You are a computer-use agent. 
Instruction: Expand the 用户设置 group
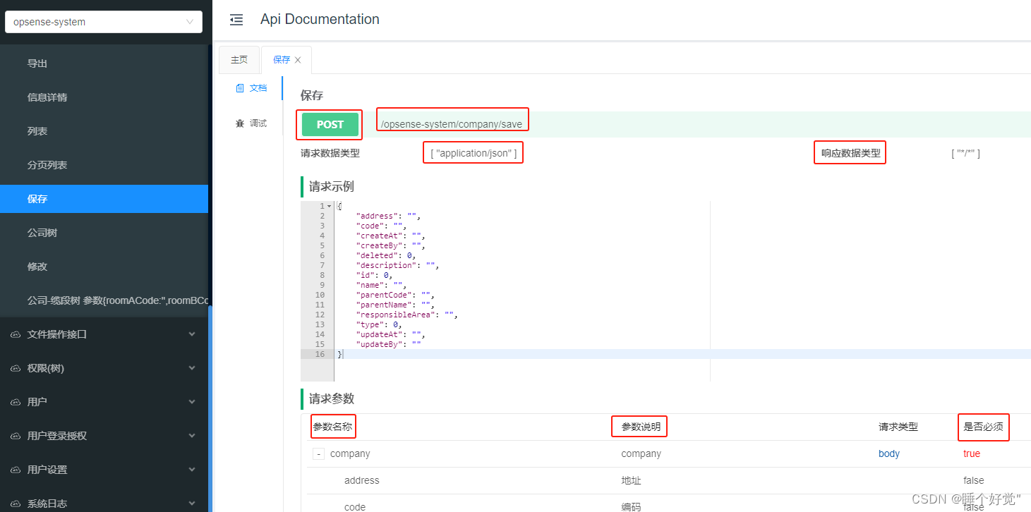[104, 470]
